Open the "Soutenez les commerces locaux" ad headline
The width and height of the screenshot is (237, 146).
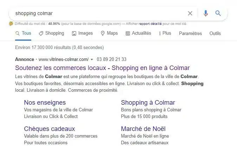point(103,68)
